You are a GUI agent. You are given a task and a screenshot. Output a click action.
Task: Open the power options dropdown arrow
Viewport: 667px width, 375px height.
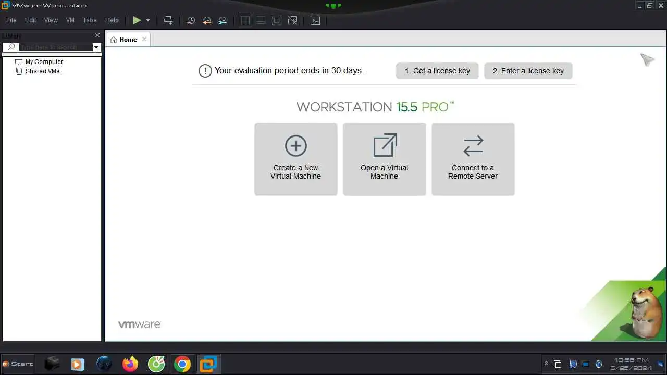(x=148, y=20)
